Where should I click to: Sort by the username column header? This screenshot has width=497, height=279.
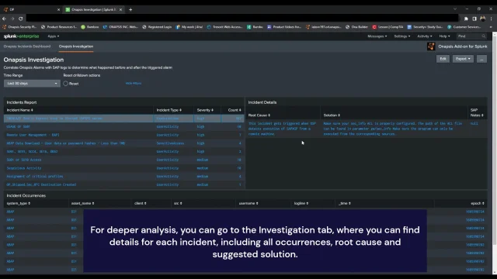(248, 203)
